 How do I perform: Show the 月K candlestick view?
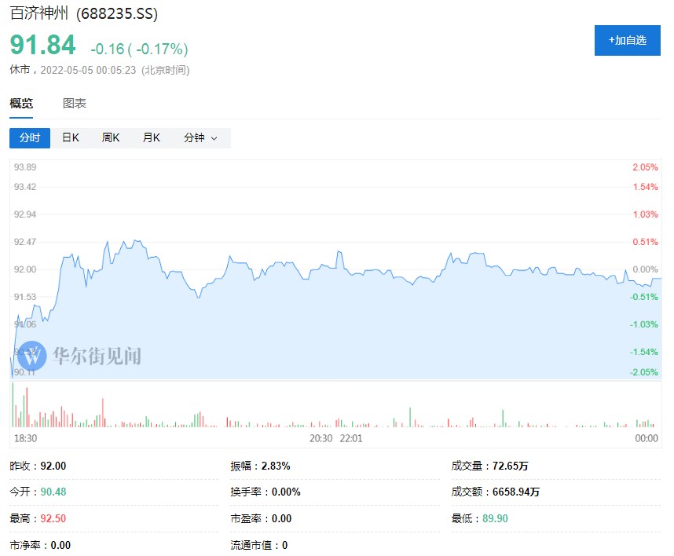coord(151,137)
